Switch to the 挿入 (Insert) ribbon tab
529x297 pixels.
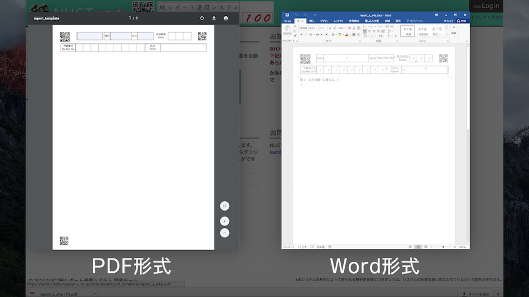312,21
